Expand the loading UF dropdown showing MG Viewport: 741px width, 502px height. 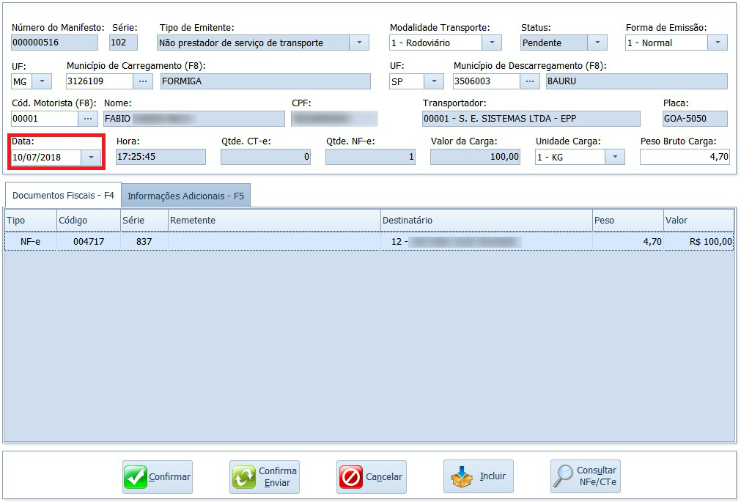tap(42, 81)
